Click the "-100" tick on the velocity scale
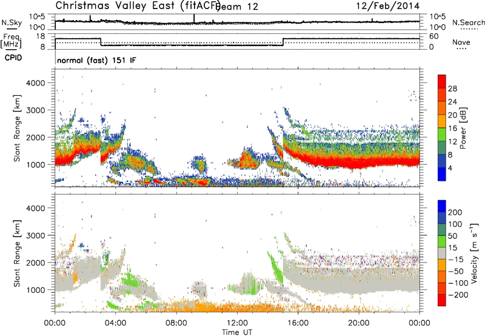This screenshot has height=336, width=485. [x=458, y=283]
